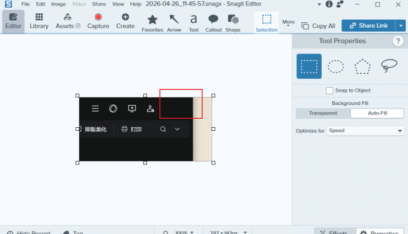Start a new Capture

pyautogui.click(x=98, y=22)
